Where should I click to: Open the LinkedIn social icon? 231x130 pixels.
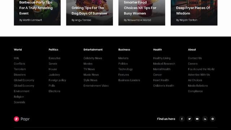(205, 119)
